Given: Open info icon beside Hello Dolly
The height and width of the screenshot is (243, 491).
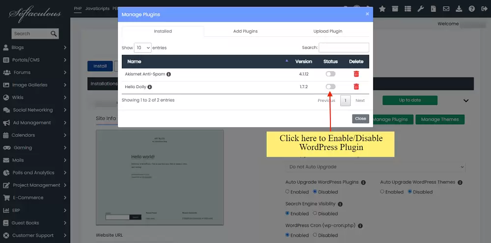Looking at the screenshot, I should coord(150,87).
